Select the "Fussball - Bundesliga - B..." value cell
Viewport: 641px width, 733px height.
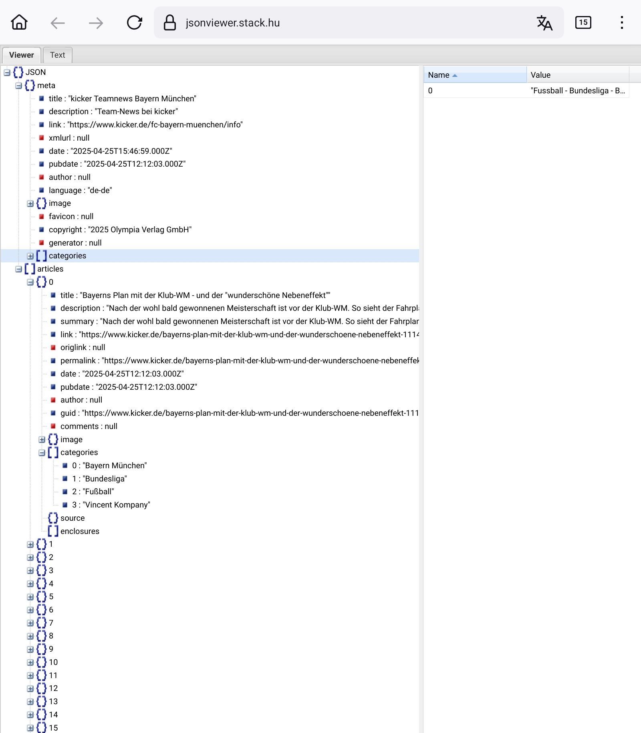578,91
